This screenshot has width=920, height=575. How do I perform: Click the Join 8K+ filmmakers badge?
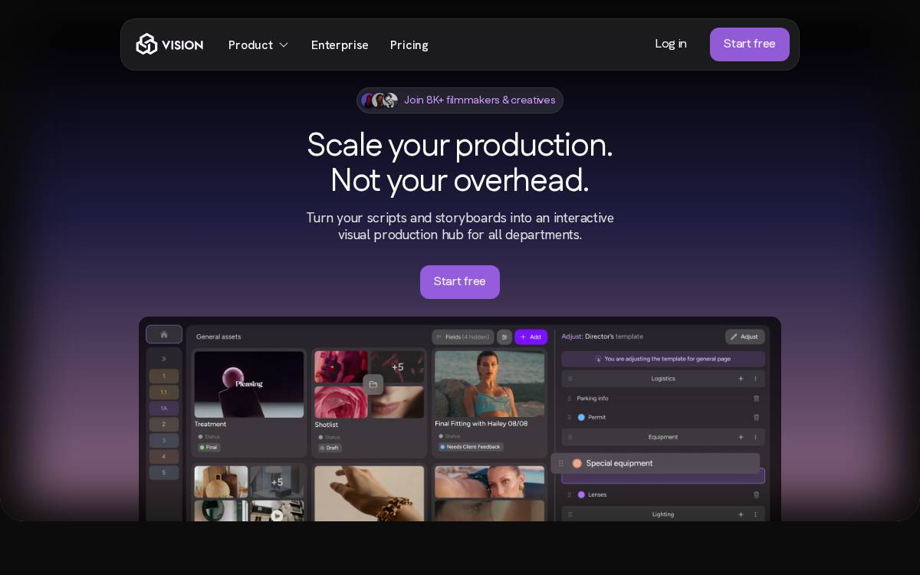click(x=460, y=100)
